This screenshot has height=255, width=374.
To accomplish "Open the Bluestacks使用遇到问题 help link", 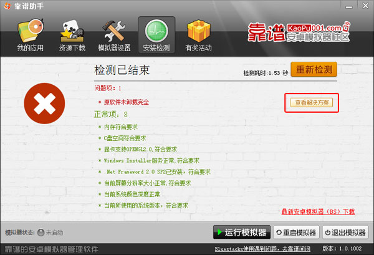I will 262,249.
